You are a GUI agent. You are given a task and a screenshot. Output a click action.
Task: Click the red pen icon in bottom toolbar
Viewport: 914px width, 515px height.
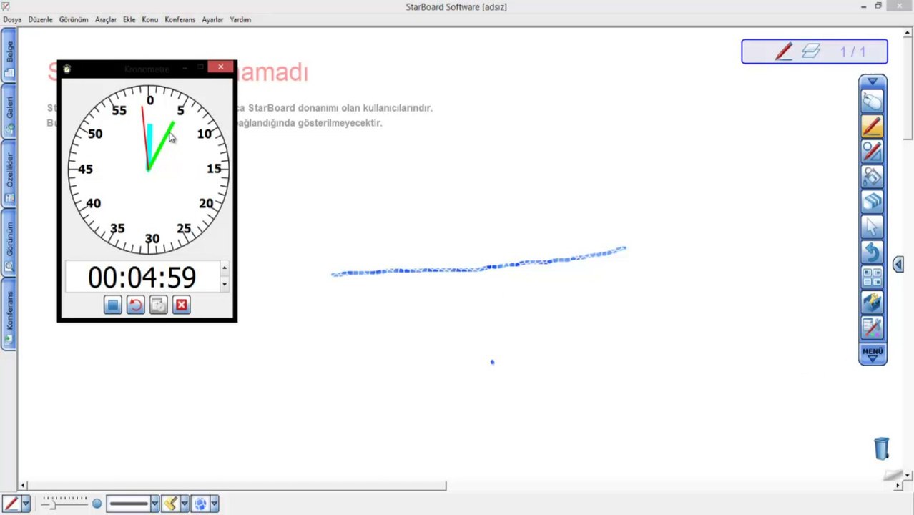11,504
